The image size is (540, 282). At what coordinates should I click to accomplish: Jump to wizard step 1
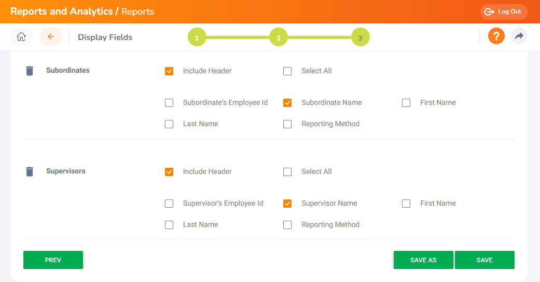[197, 37]
